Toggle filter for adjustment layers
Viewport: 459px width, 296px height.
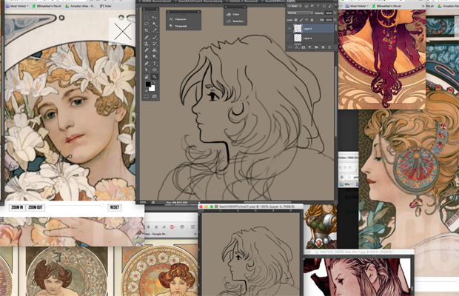coord(312,6)
